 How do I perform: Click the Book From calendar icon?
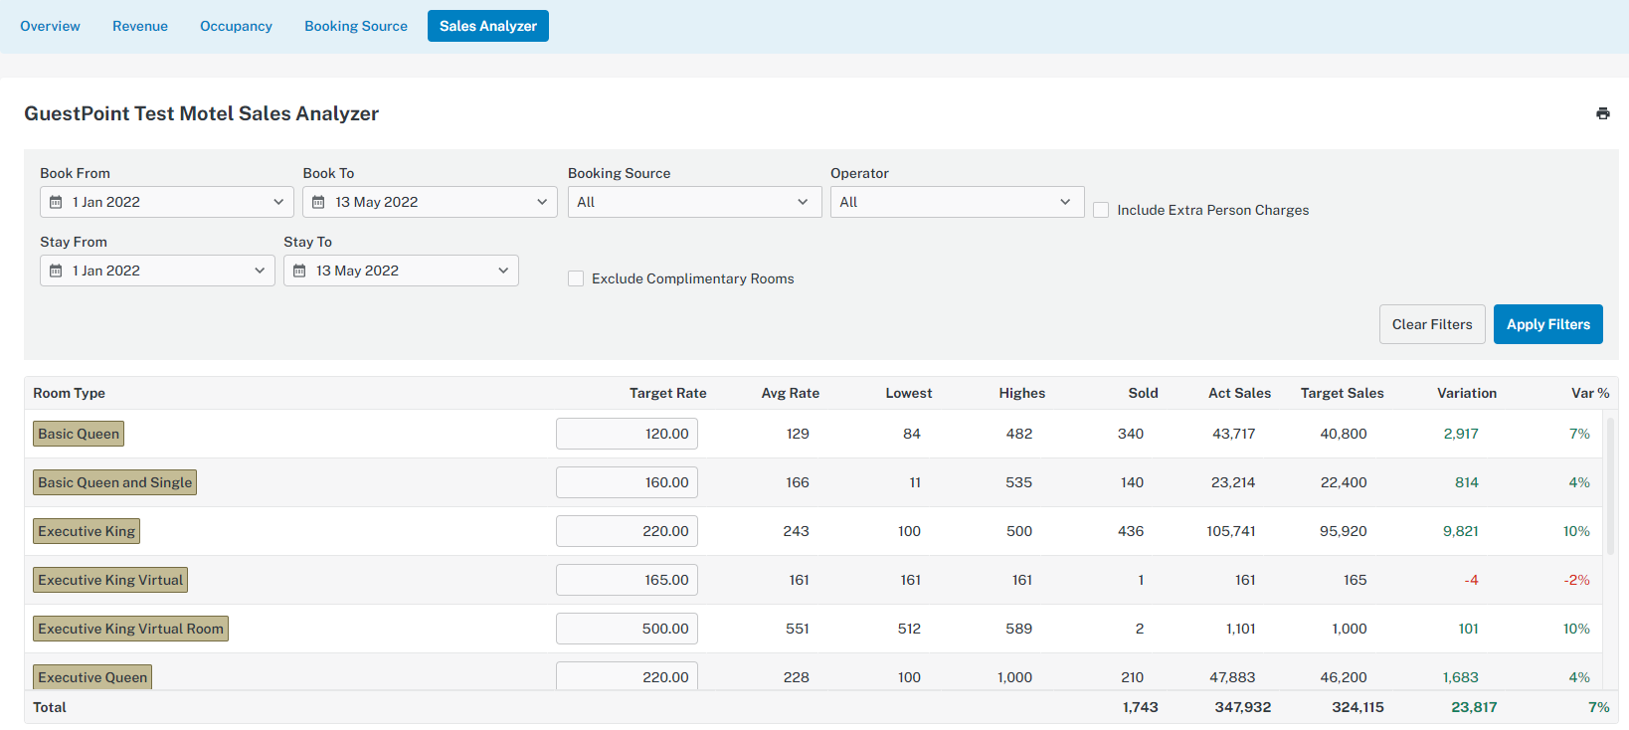pyautogui.click(x=56, y=202)
